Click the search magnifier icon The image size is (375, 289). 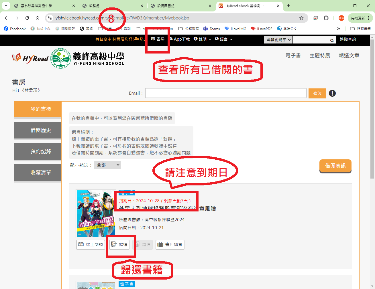332,40
